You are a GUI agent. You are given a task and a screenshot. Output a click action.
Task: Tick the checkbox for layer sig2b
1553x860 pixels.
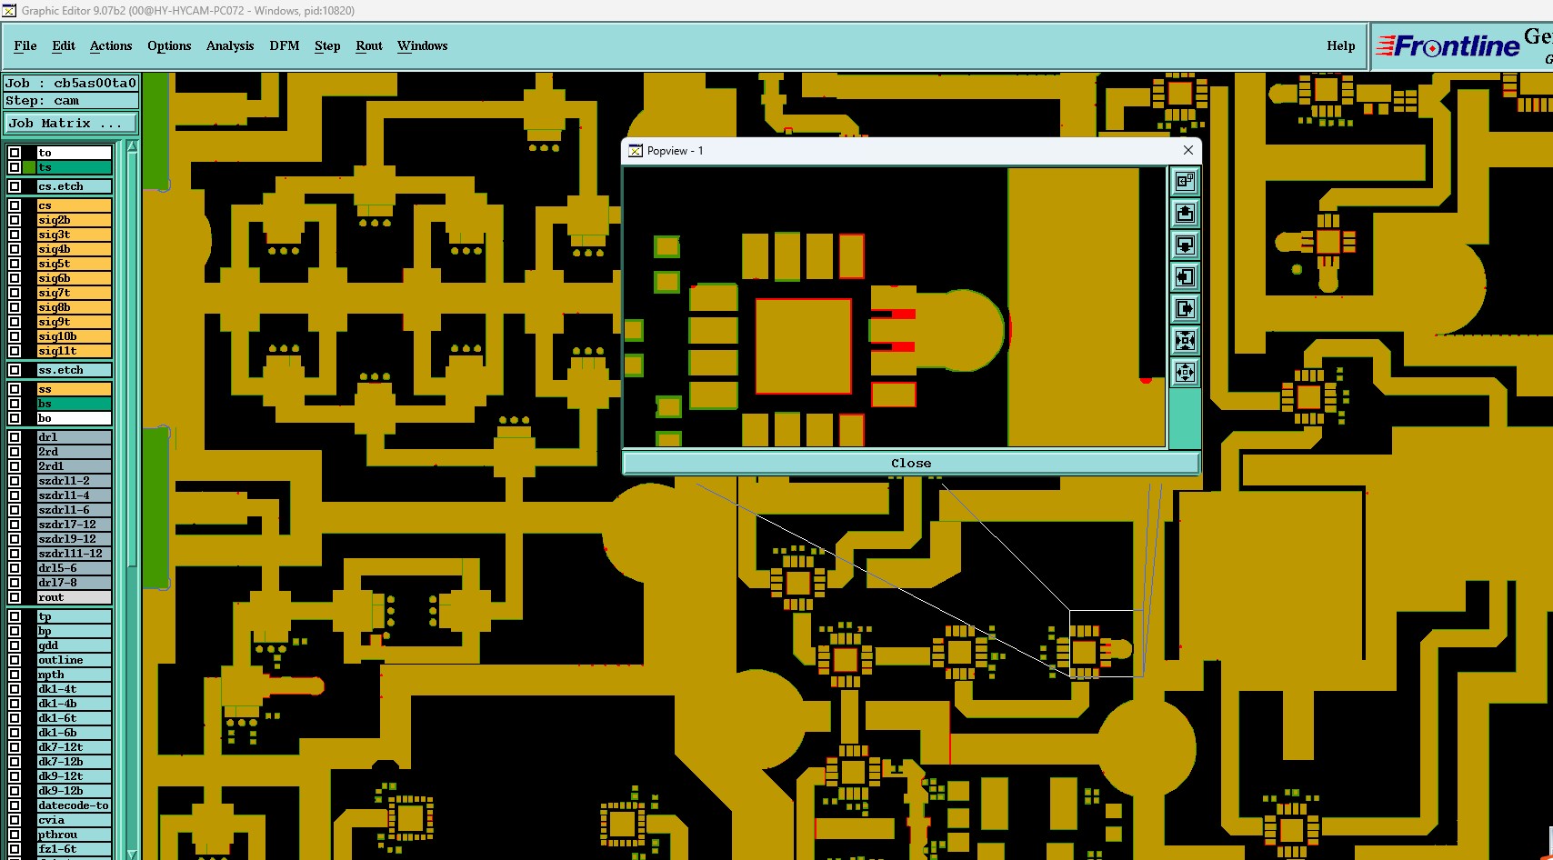click(x=15, y=220)
